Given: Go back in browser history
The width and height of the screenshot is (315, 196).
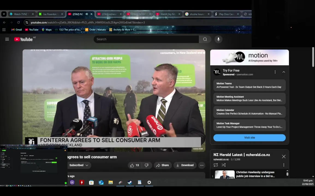Looking at the screenshot, I should (x=4, y=22).
